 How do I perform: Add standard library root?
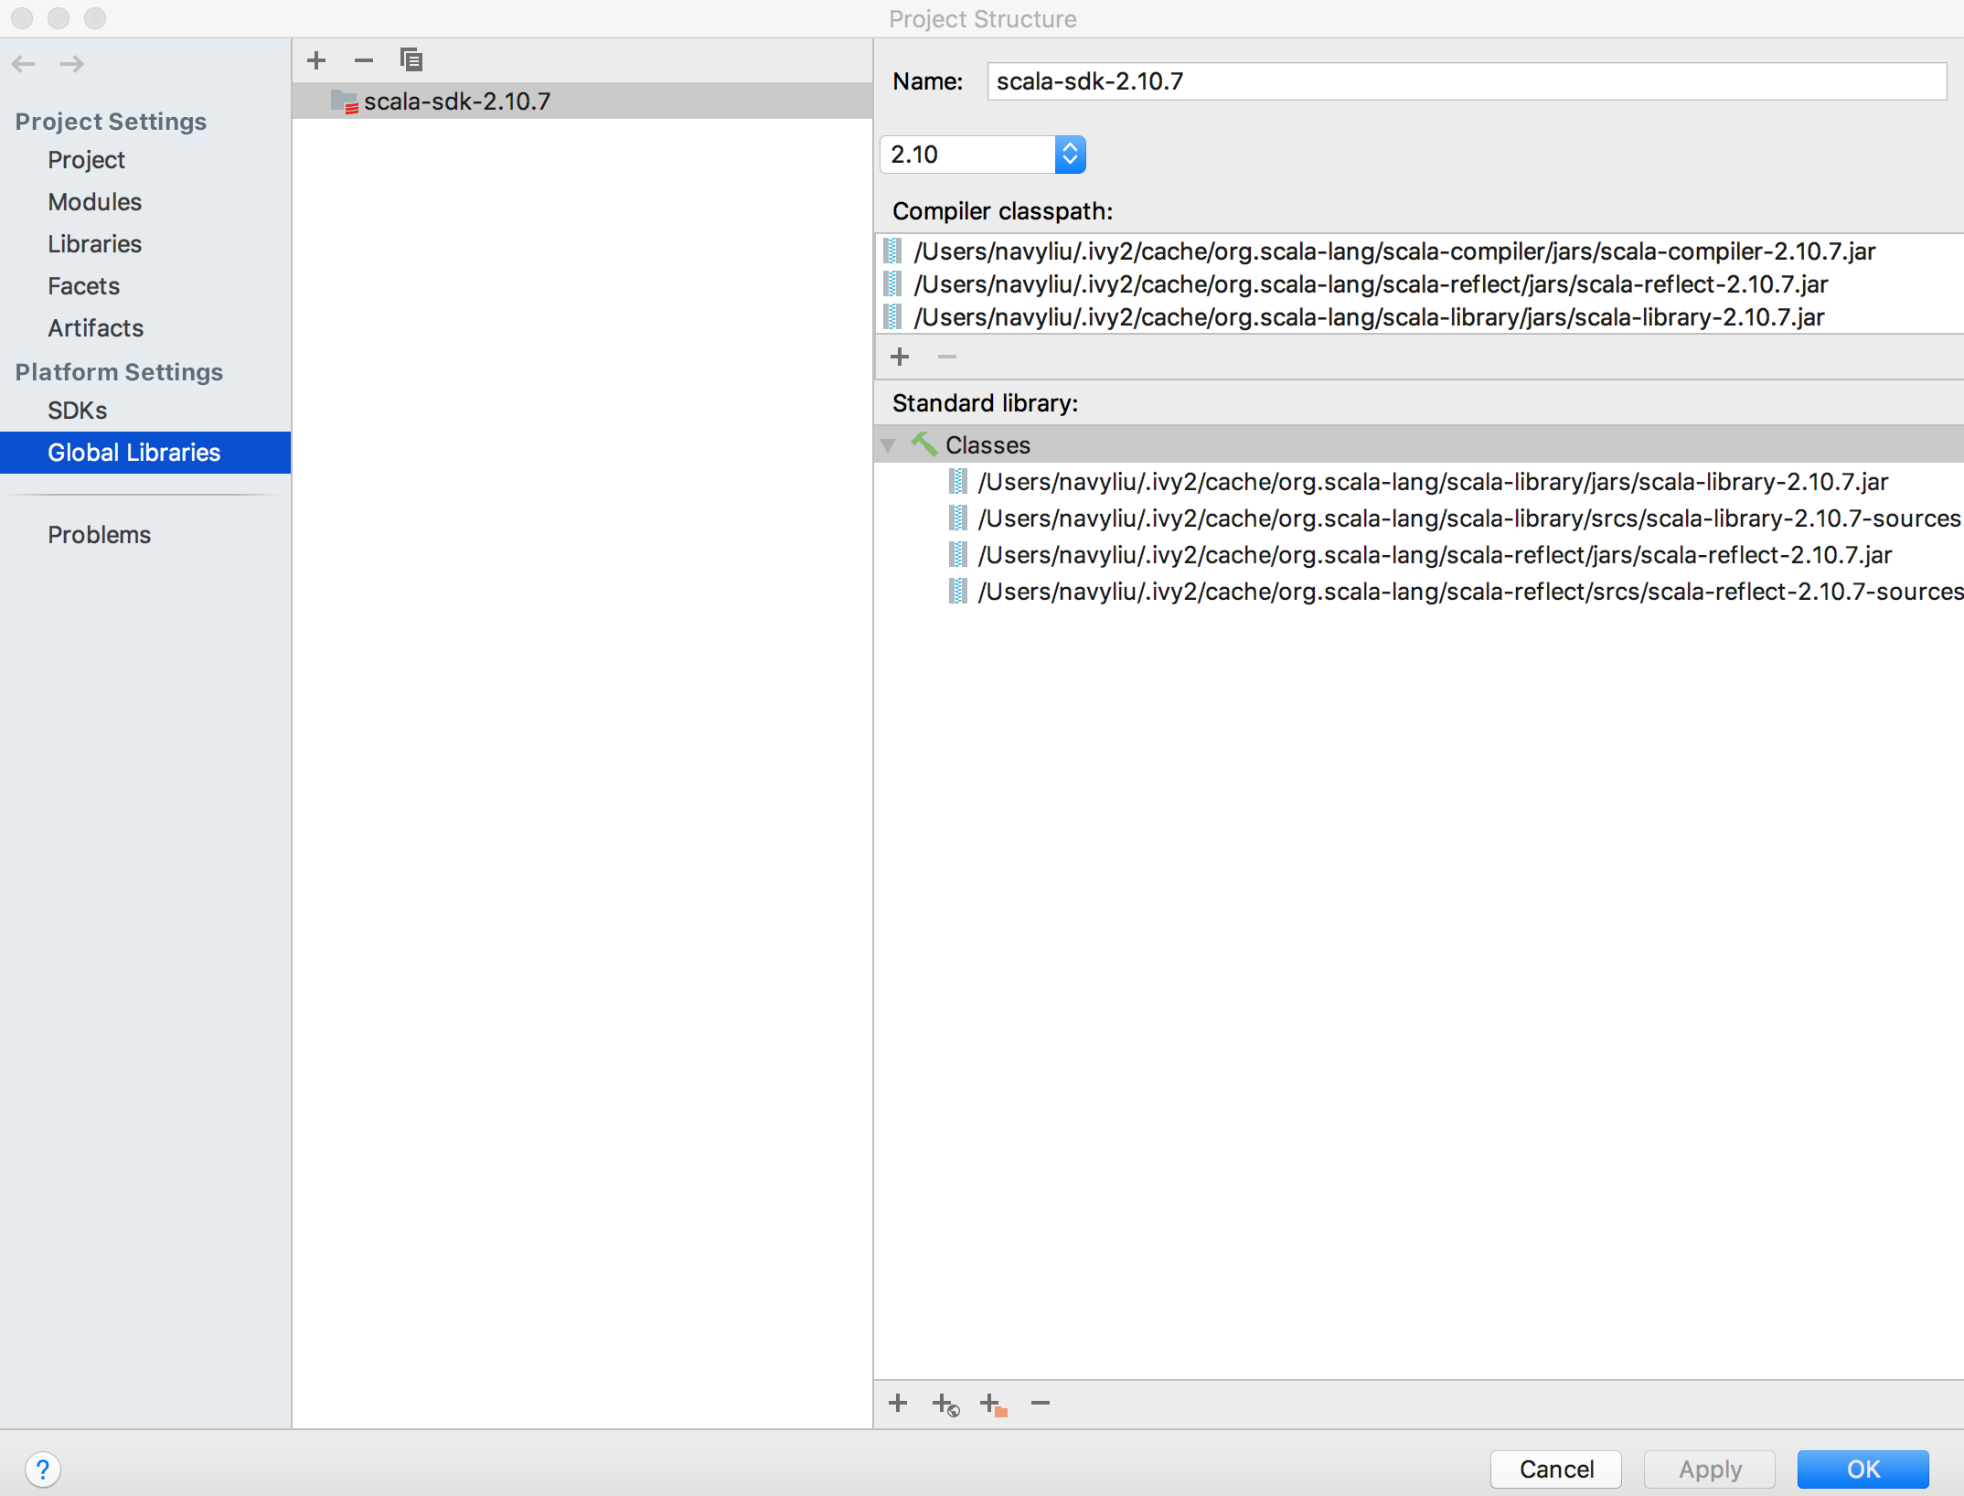pyautogui.click(x=898, y=1403)
